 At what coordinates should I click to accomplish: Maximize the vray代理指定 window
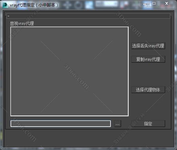[154, 4]
